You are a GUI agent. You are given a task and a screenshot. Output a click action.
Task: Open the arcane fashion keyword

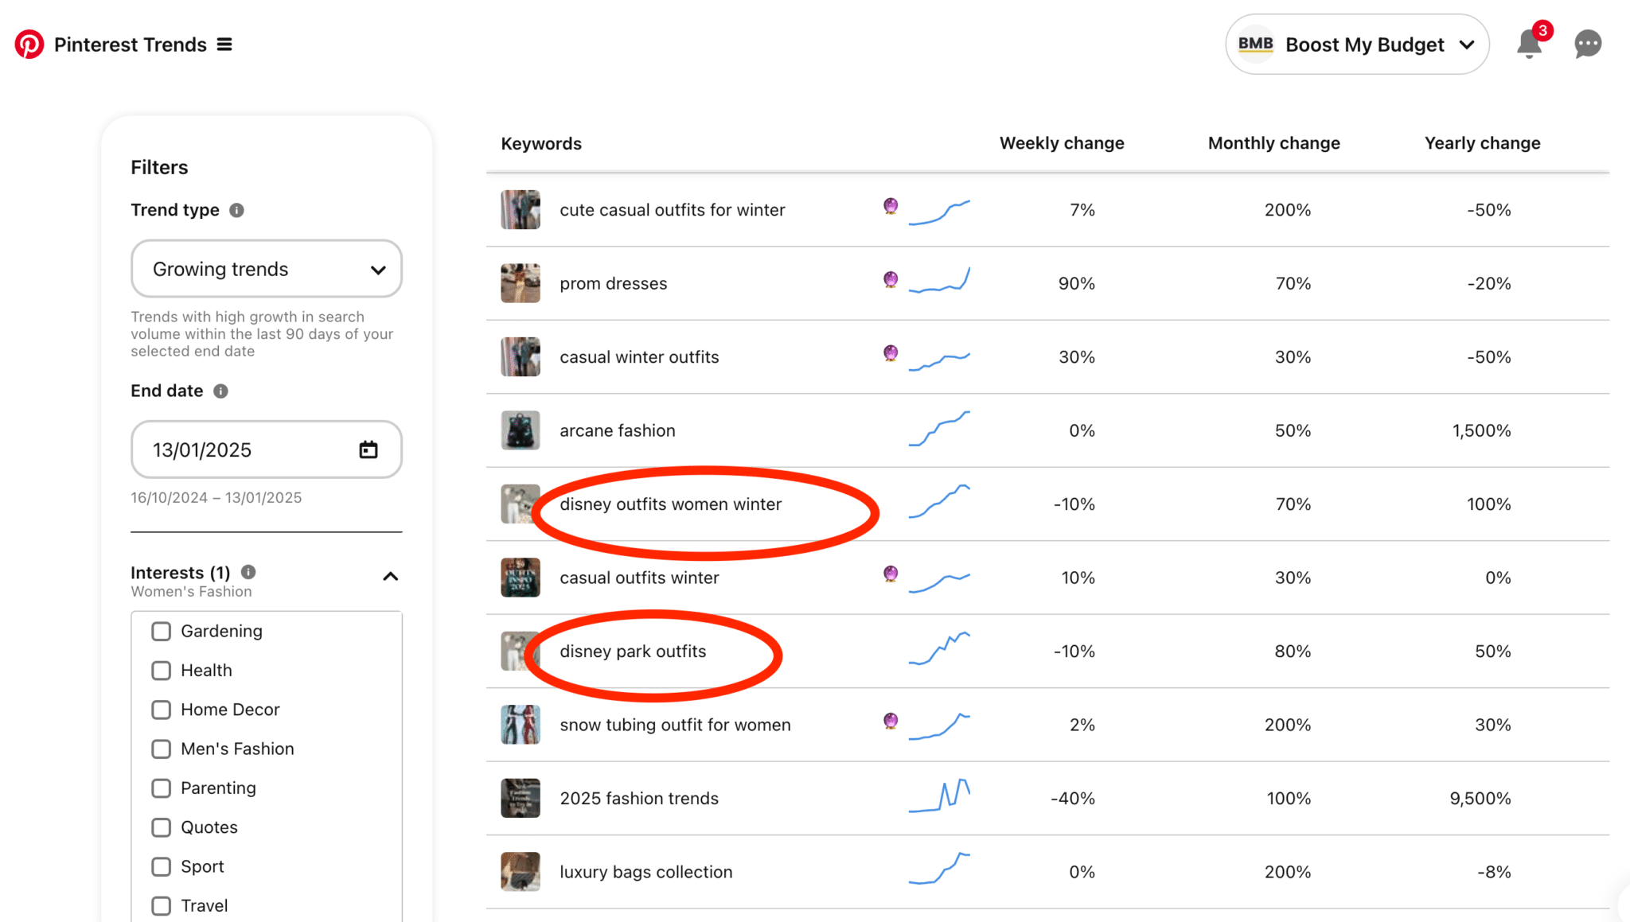(x=617, y=431)
